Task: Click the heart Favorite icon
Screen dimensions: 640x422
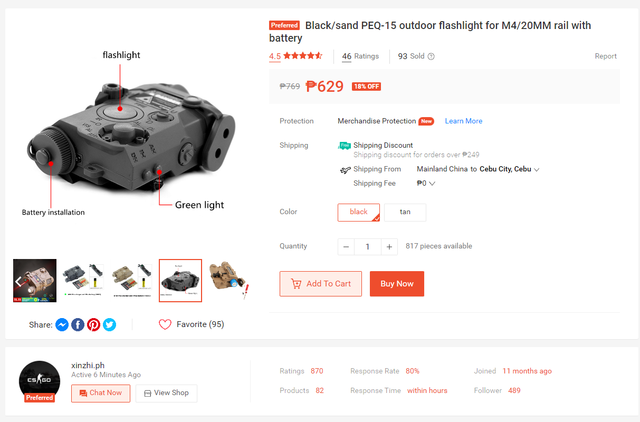Action: pos(165,324)
